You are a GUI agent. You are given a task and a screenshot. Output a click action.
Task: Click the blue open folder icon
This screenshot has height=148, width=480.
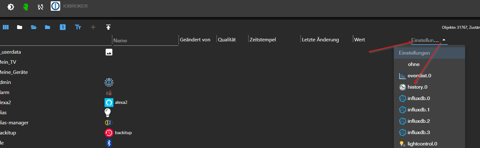(34, 27)
